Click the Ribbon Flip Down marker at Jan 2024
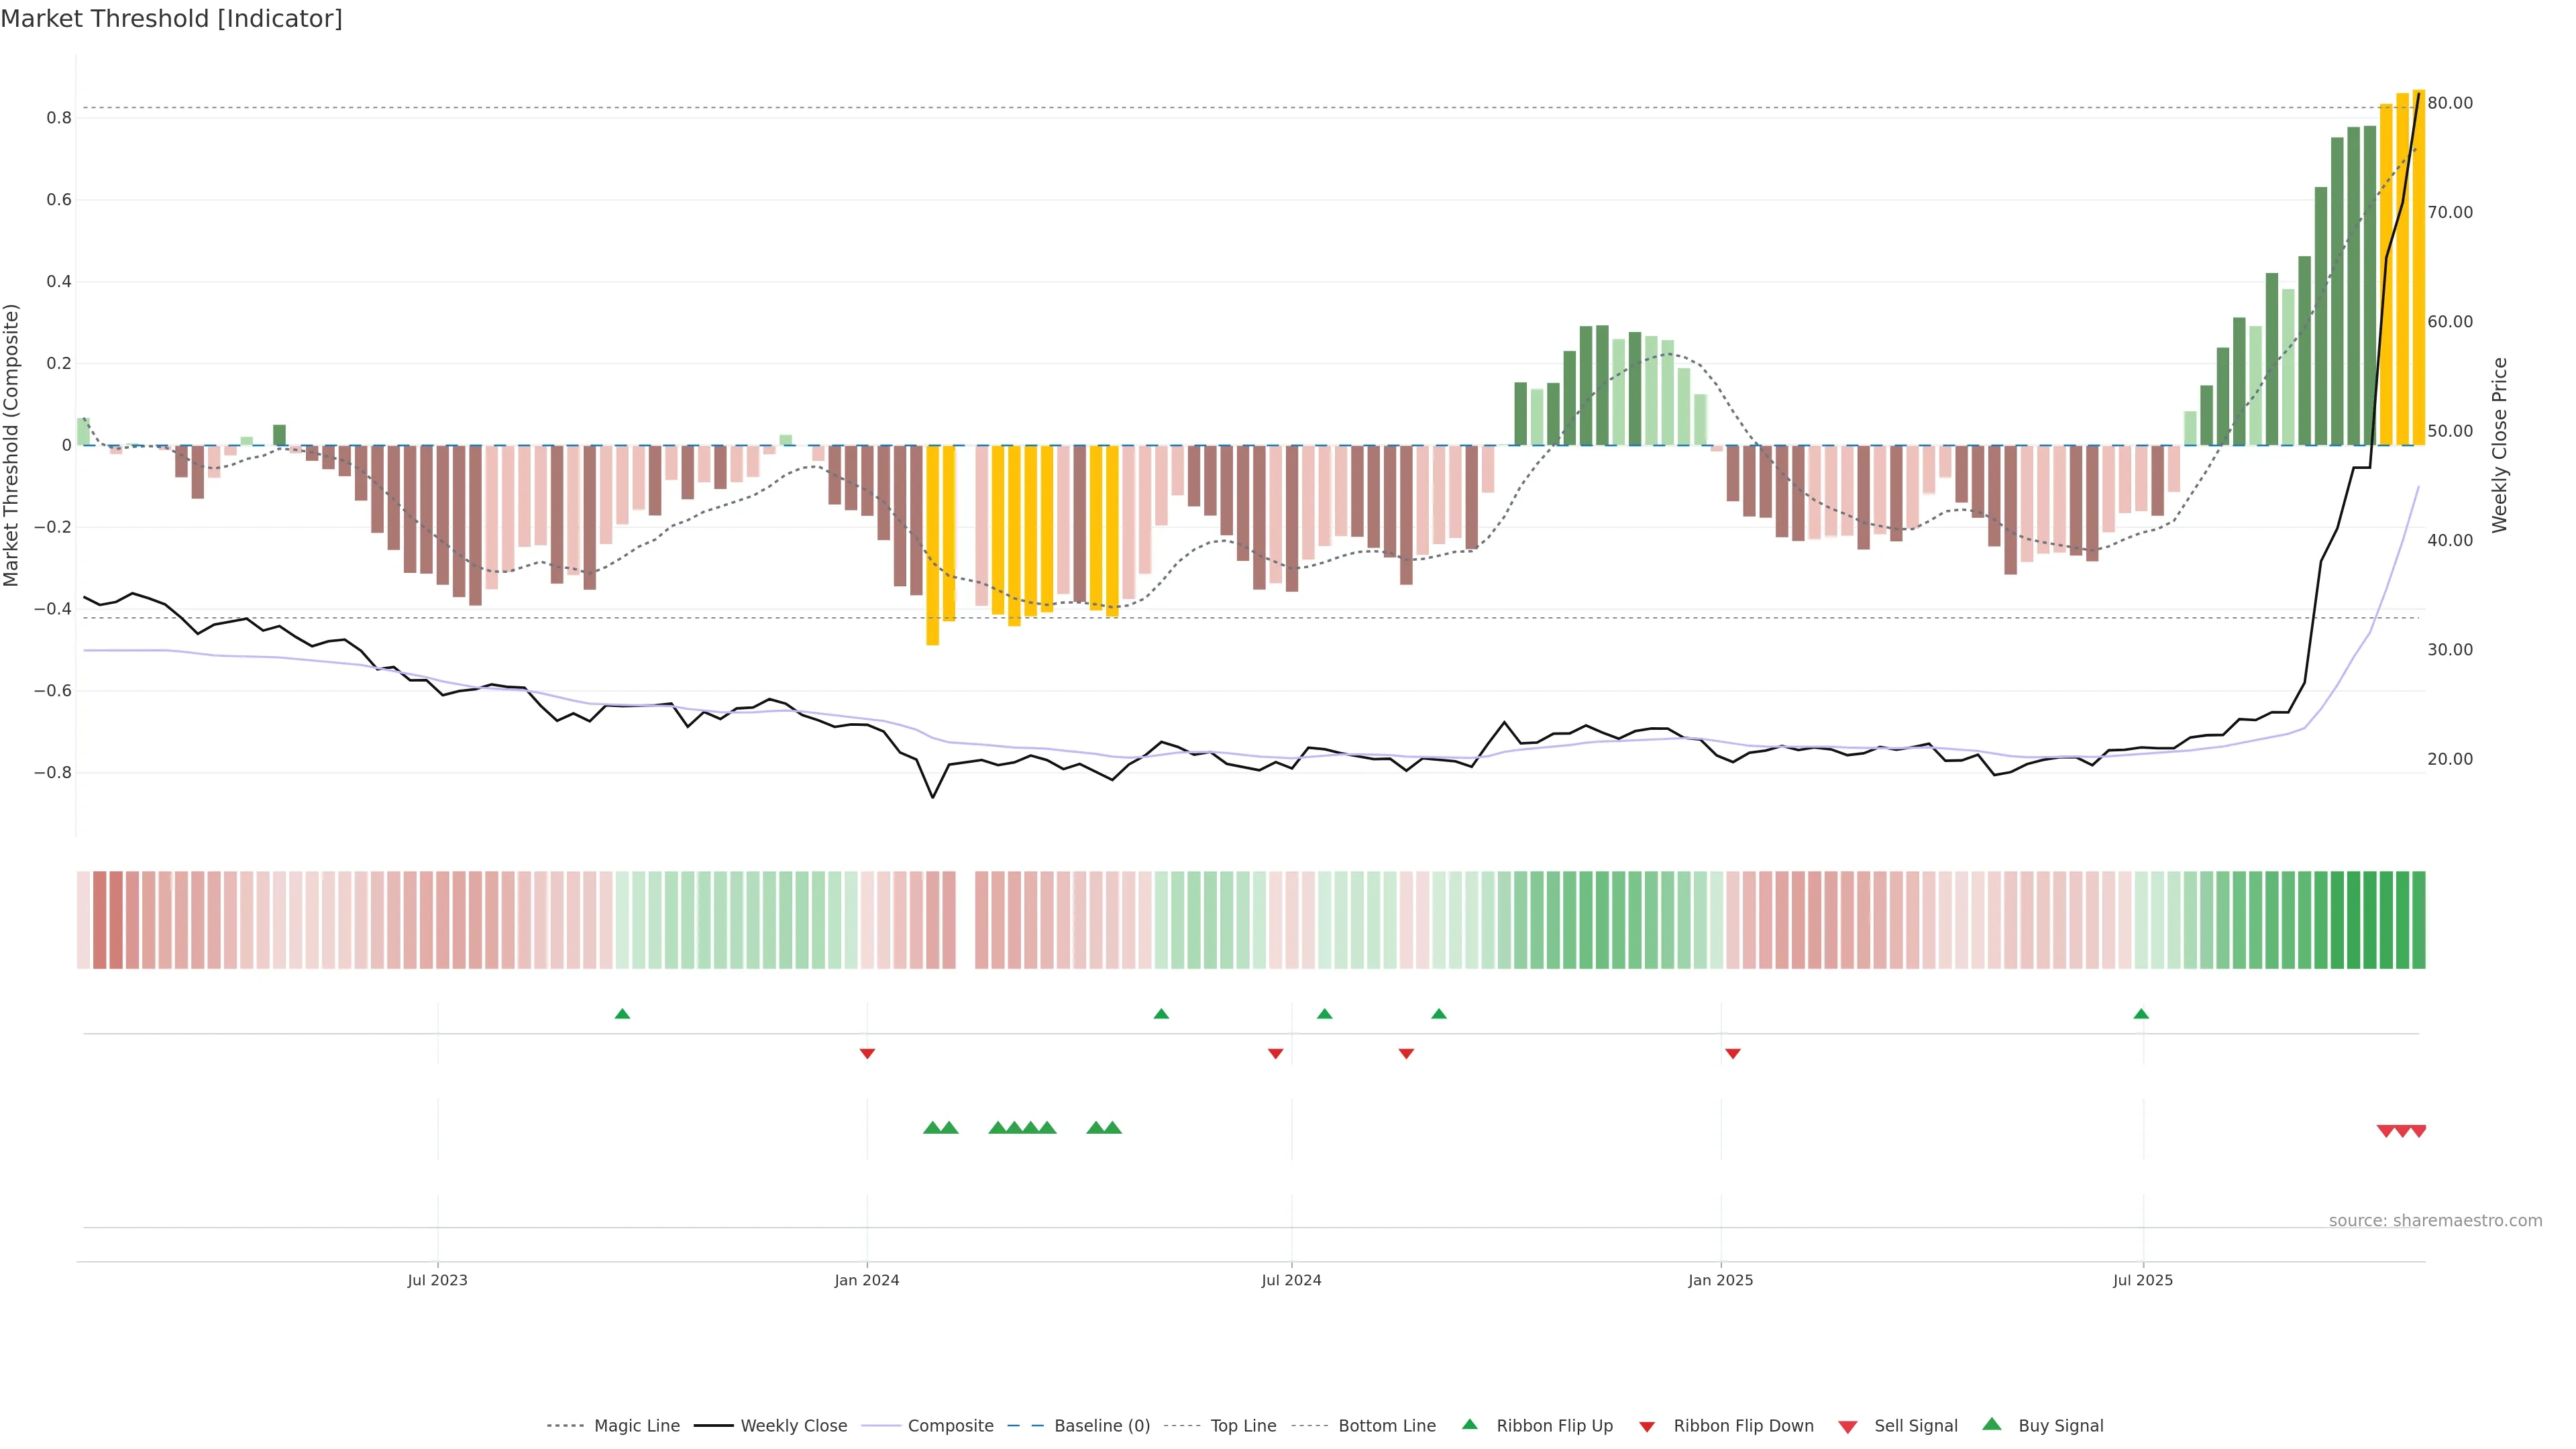Screen dimensions: 2576x1449 (867, 1054)
